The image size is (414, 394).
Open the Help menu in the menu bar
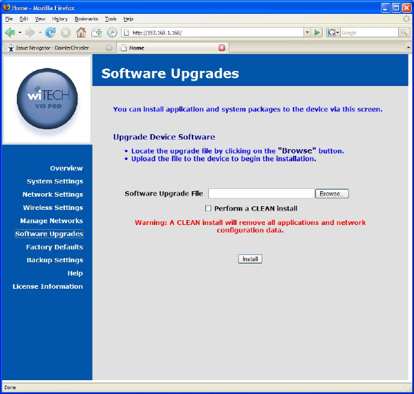[128, 19]
